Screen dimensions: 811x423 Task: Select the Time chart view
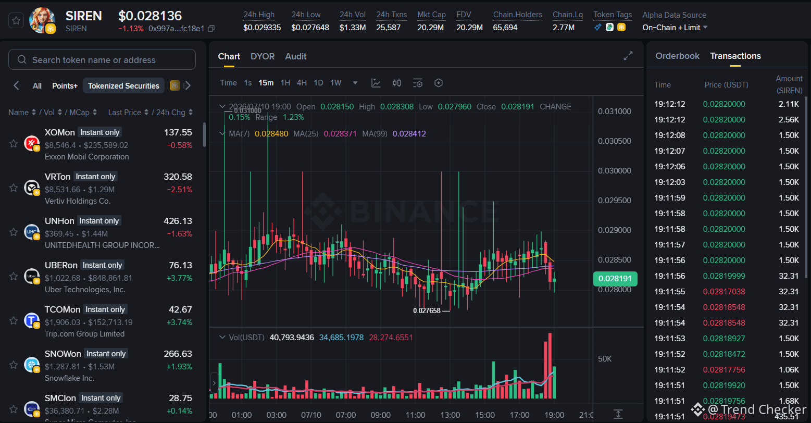click(228, 83)
